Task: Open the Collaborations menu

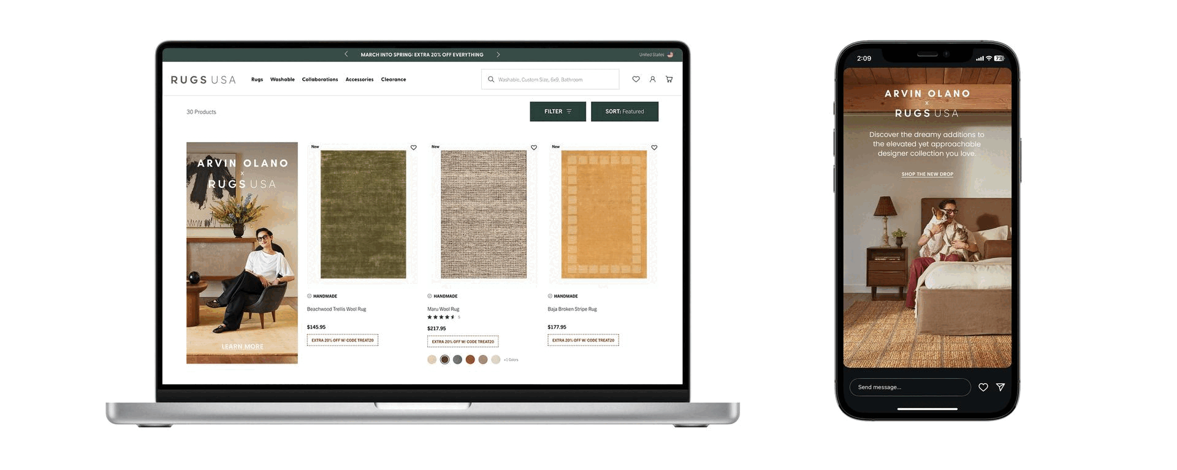Action: (320, 80)
